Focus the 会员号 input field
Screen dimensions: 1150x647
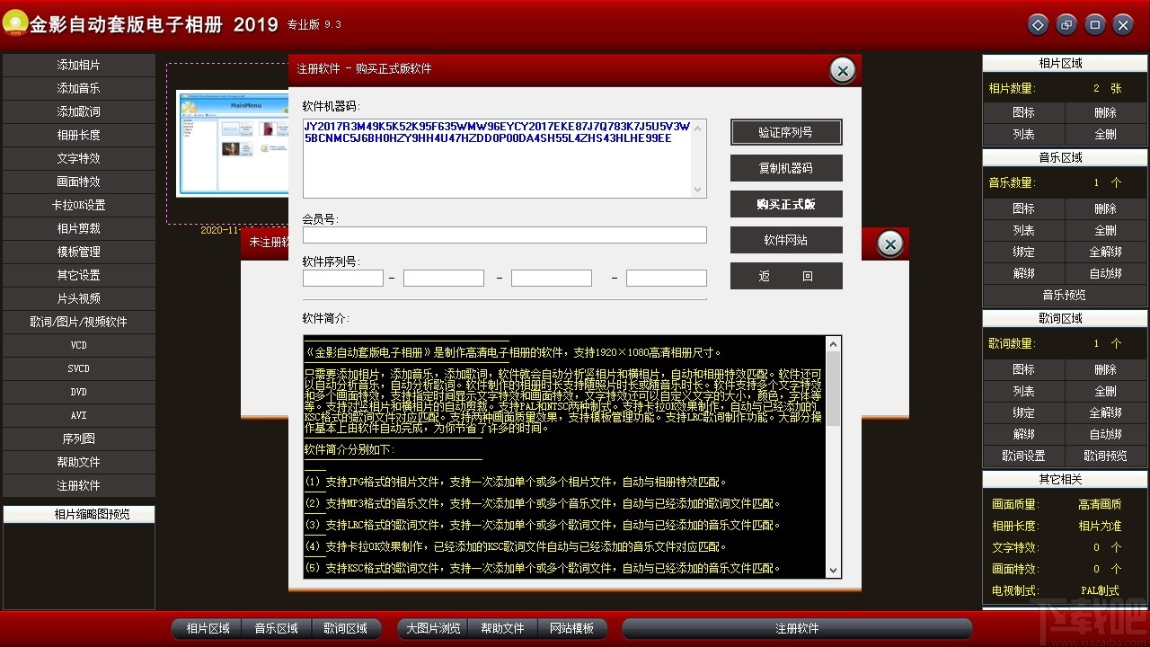(505, 235)
